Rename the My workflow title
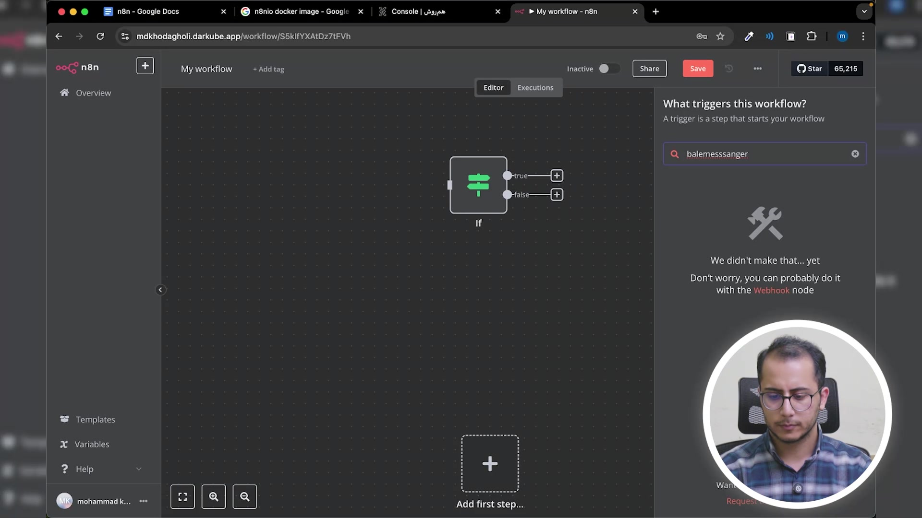The width and height of the screenshot is (922, 518). (206, 69)
